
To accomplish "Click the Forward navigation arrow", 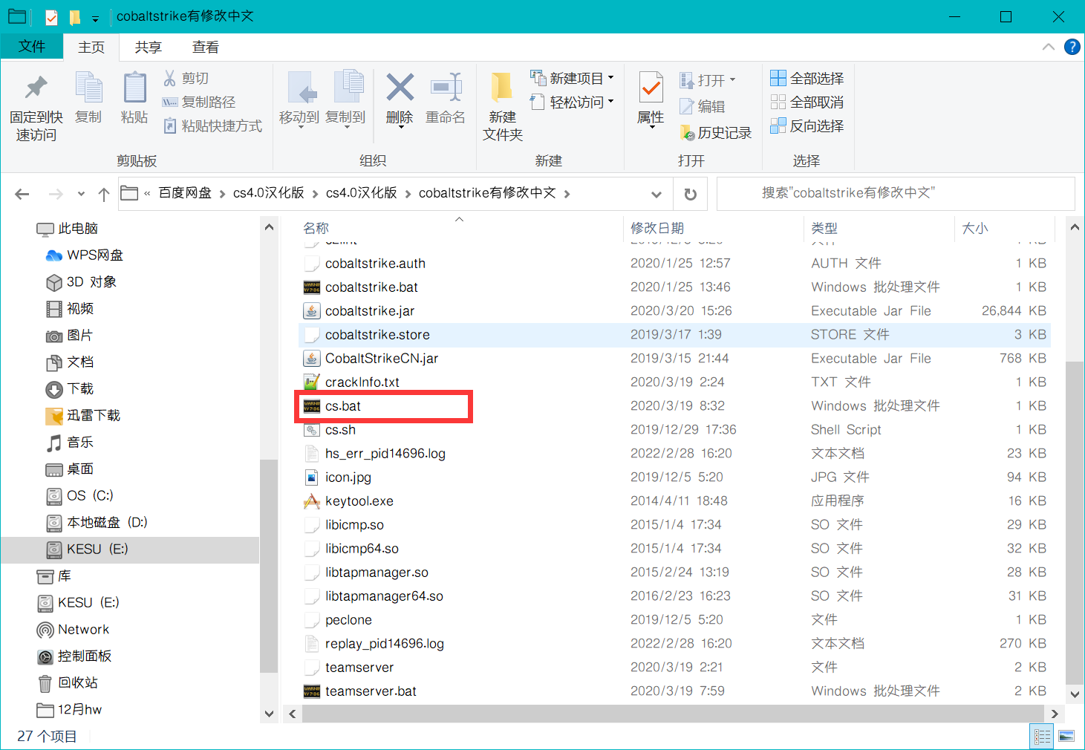I will 56,194.
